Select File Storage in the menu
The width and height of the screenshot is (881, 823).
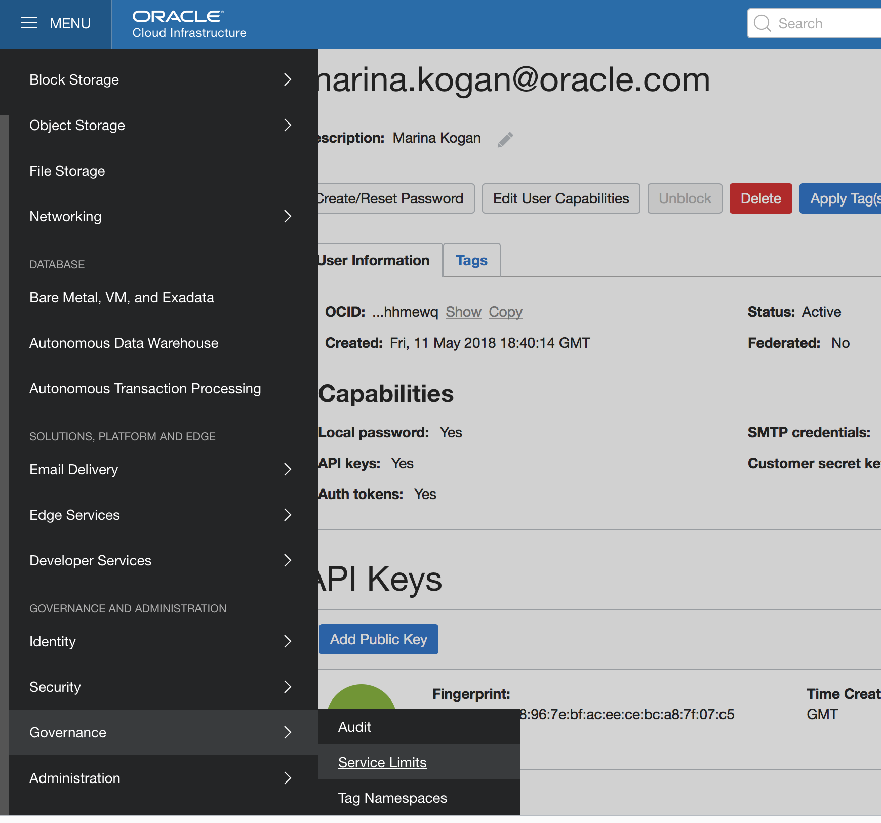click(x=164, y=171)
